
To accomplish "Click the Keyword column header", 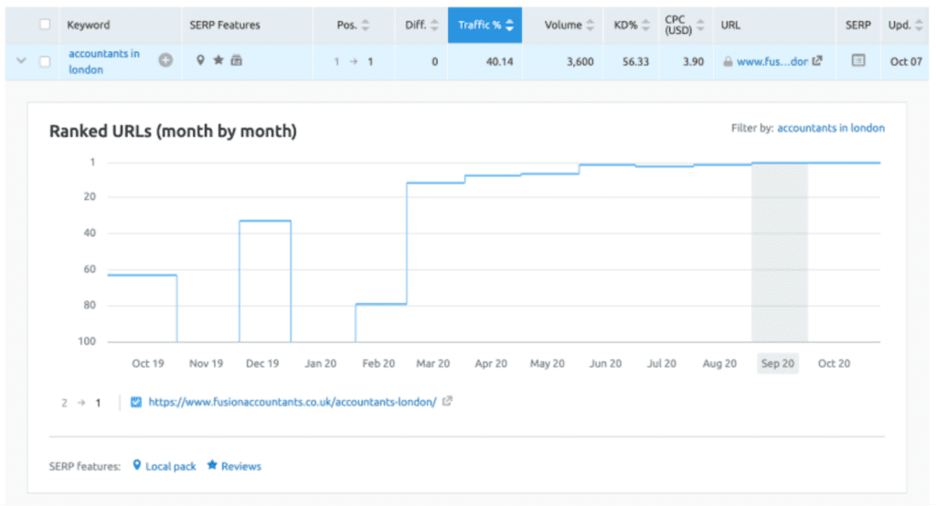I will [89, 25].
